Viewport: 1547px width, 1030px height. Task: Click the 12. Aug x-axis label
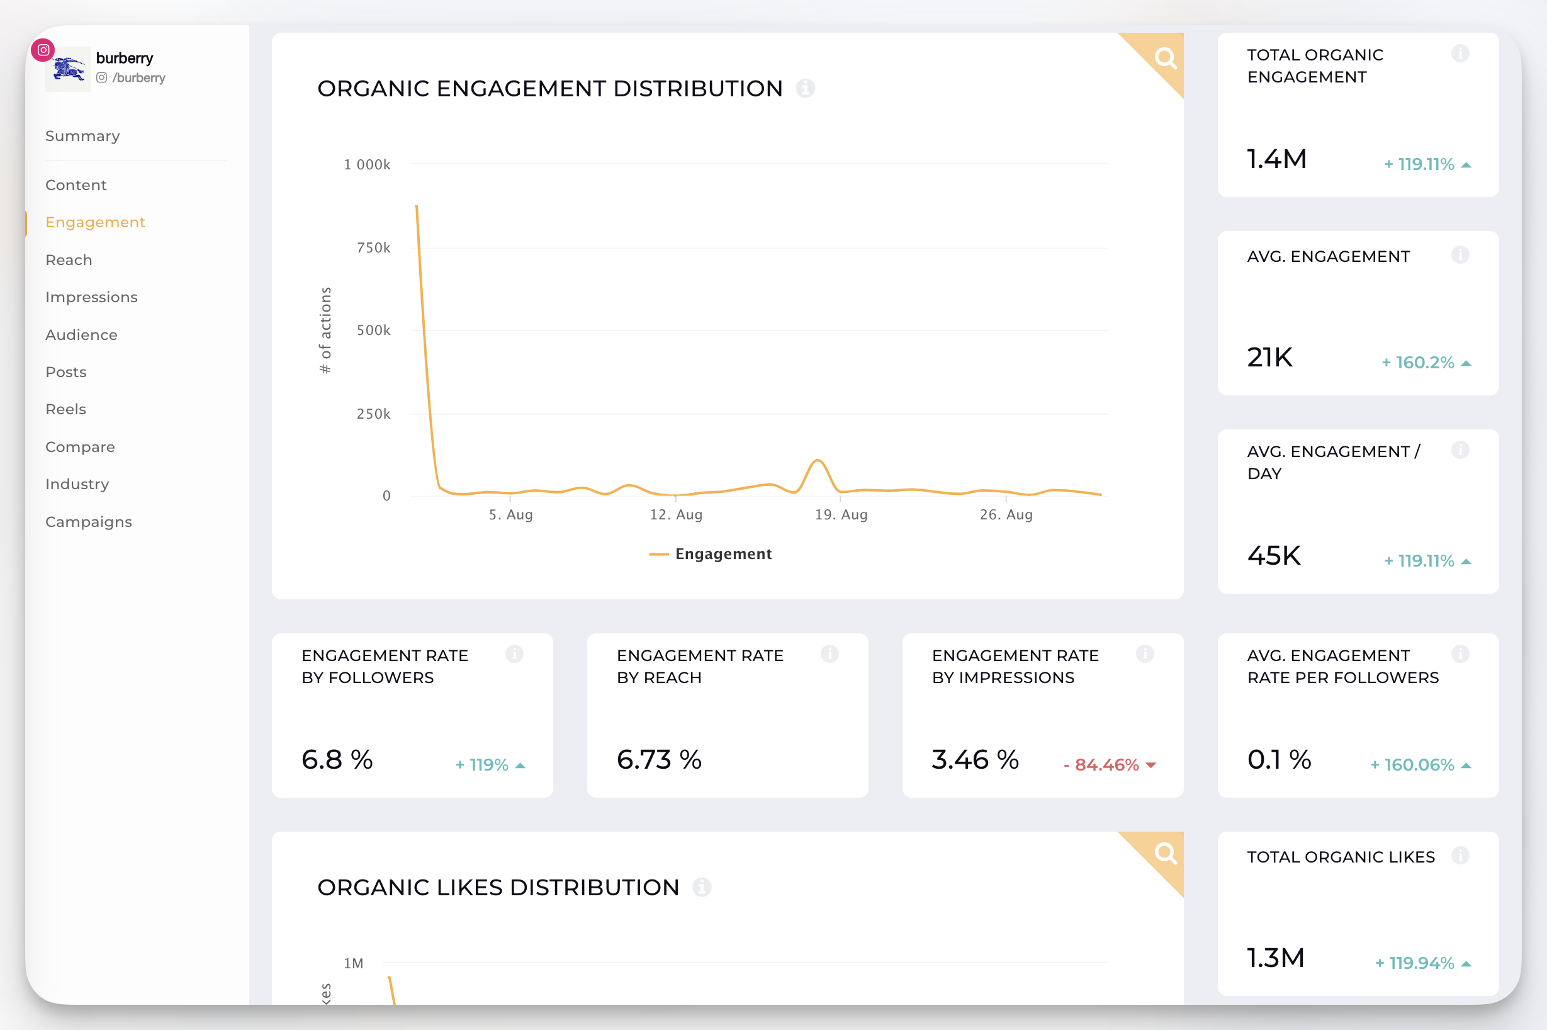pos(677,515)
